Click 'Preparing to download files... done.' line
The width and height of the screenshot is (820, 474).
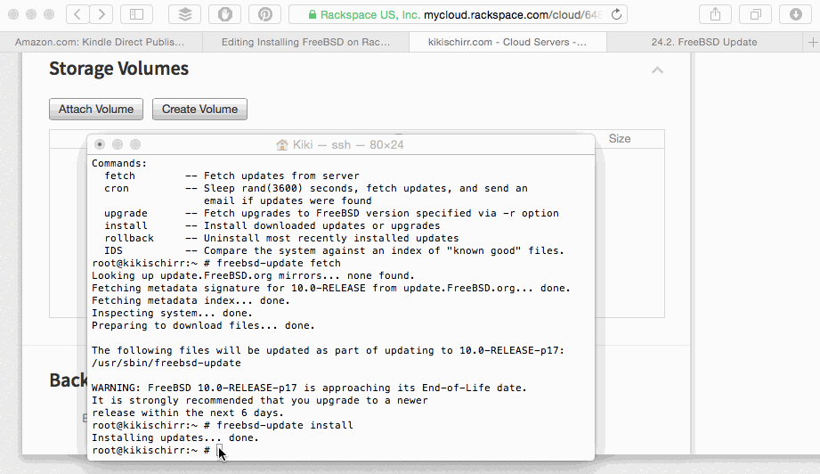point(203,326)
